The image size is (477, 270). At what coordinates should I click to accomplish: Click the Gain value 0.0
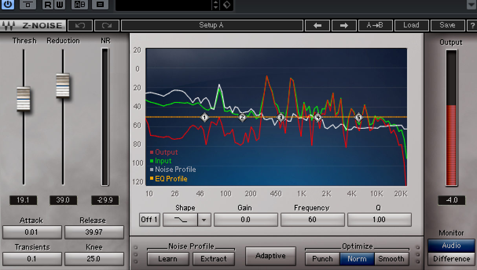[x=246, y=220]
